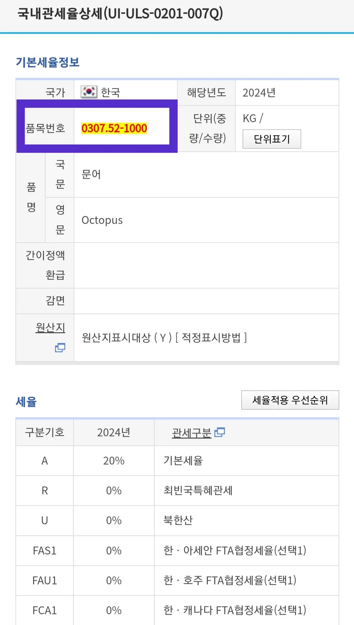This screenshot has width=354, height=625.
Task: Click the highlighted item number 0307.52-1000
Action: coord(114,129)
